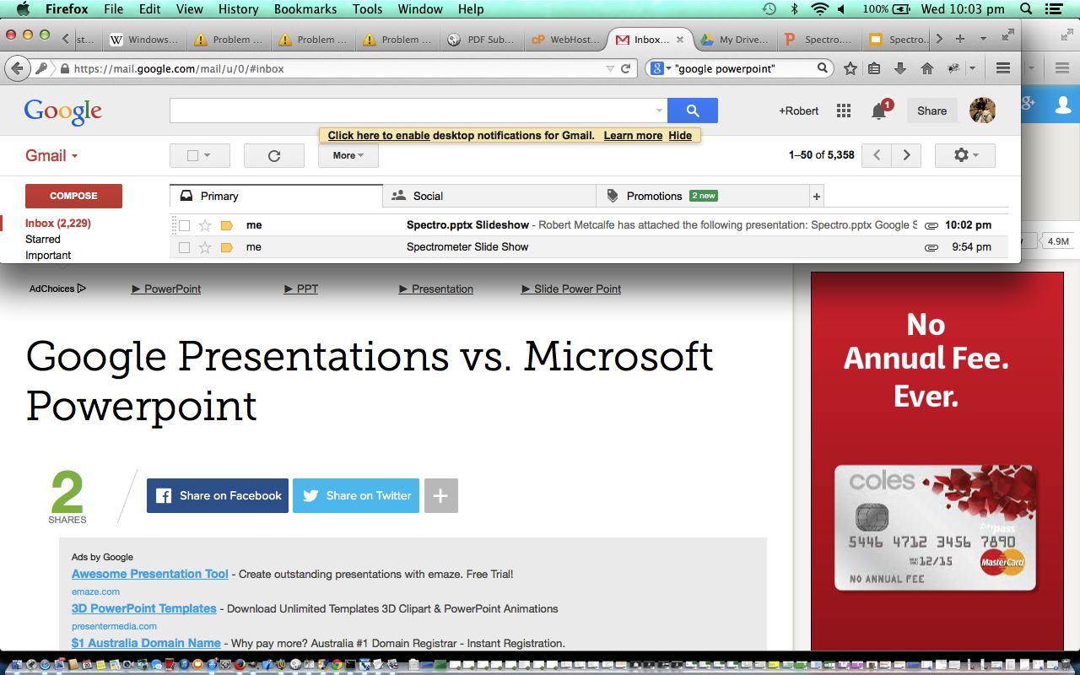This screenshot has width=1080, height=675.
Task: Go to the next page of emails
Action: [906, 155]
